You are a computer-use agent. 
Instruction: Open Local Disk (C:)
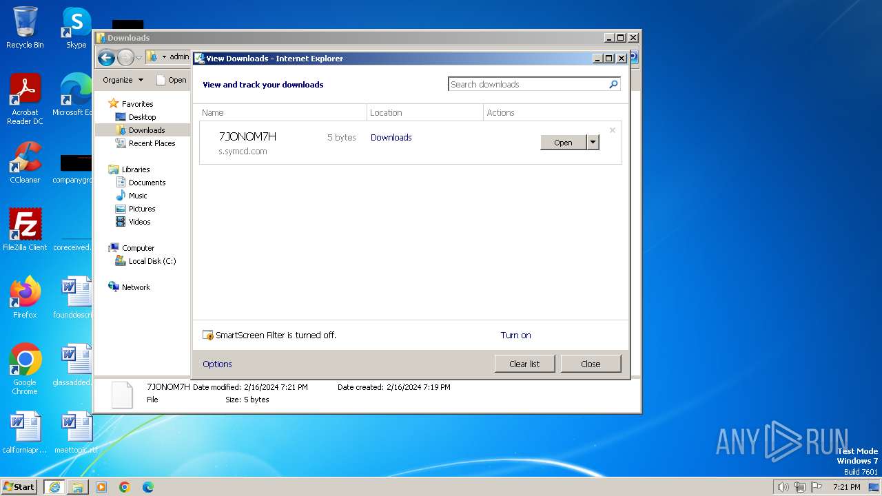pos(152,261)
